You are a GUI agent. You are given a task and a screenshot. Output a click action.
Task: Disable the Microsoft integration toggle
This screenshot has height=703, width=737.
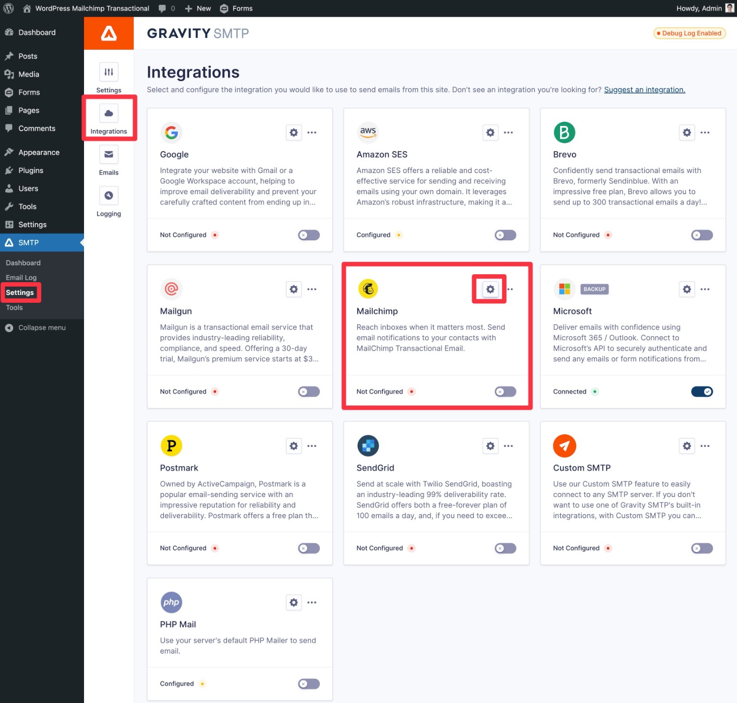pos(702,392)
